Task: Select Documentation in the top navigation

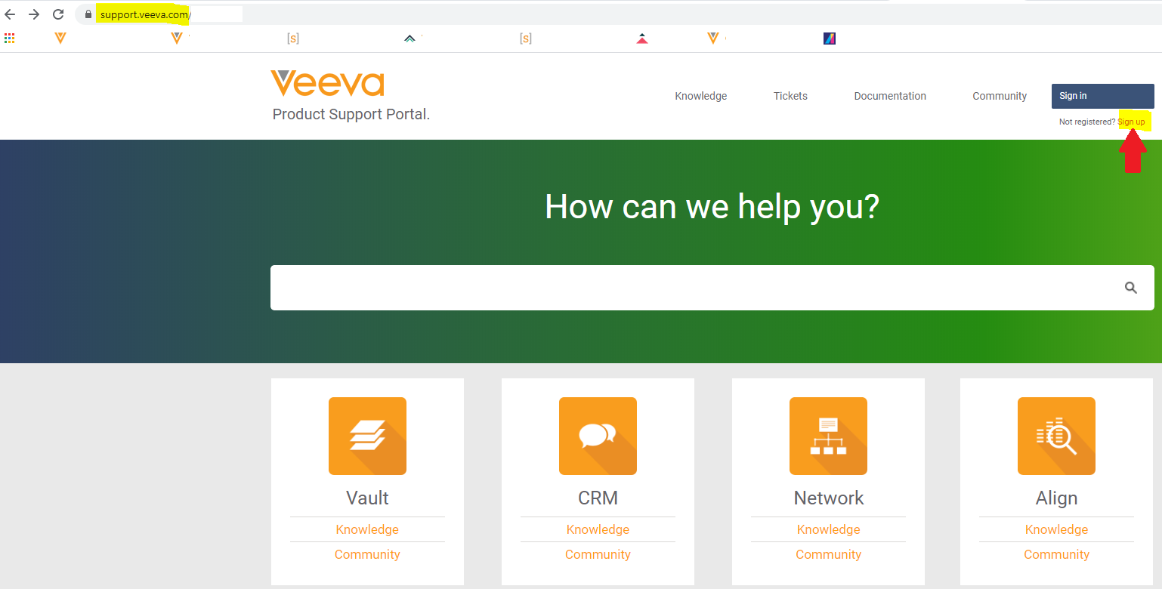Action: tap(889, 96)
